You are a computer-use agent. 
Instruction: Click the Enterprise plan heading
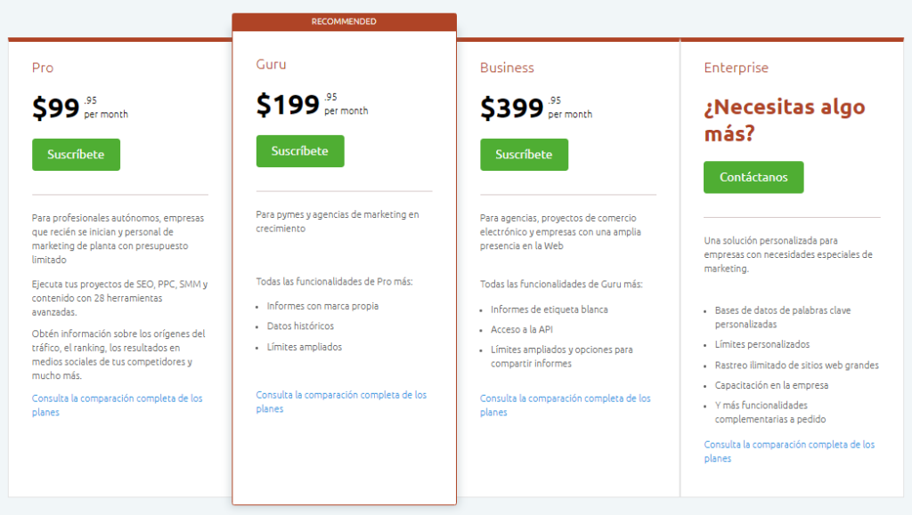tap(736, 68)
